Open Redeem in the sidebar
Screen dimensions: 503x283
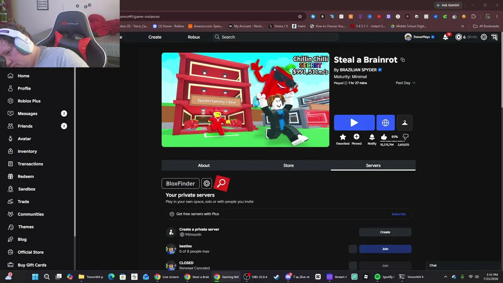coord(26,176)
